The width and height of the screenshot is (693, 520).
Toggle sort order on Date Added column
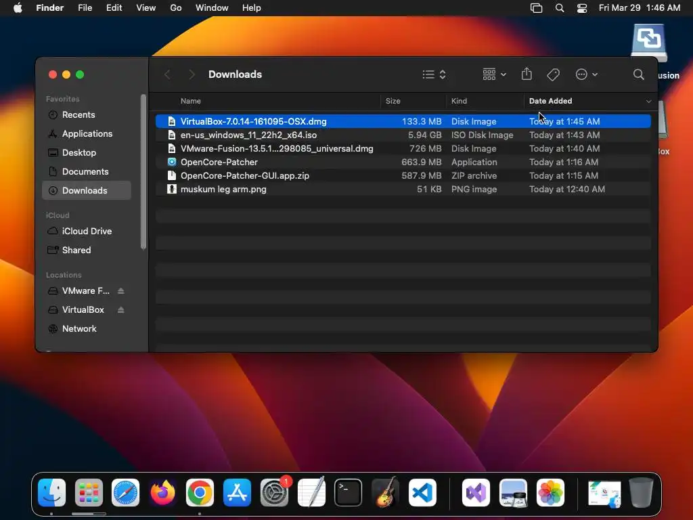(x=589, y=101)
